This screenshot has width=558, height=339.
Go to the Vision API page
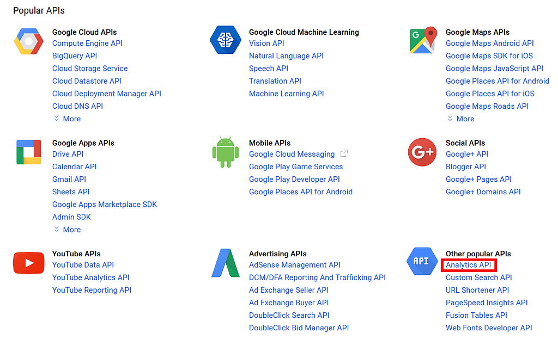[266, 43]
